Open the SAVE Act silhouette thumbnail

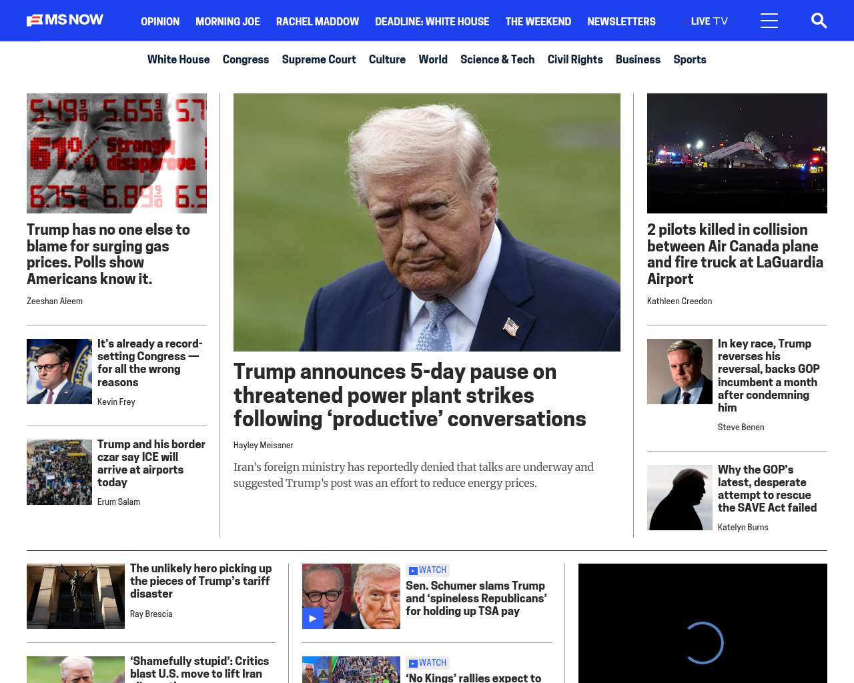679,498
